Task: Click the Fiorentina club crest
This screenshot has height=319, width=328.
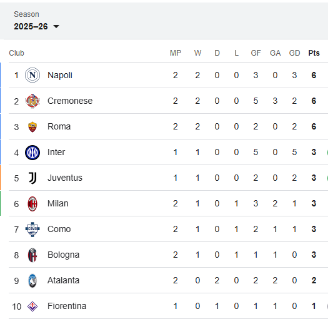Action: pyautogui.click(x=32, y=306)
